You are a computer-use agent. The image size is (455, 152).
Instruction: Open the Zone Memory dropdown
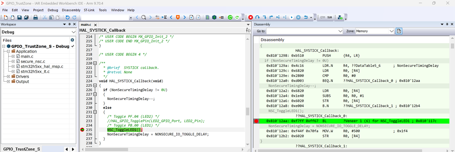click(x=392, y=31)
